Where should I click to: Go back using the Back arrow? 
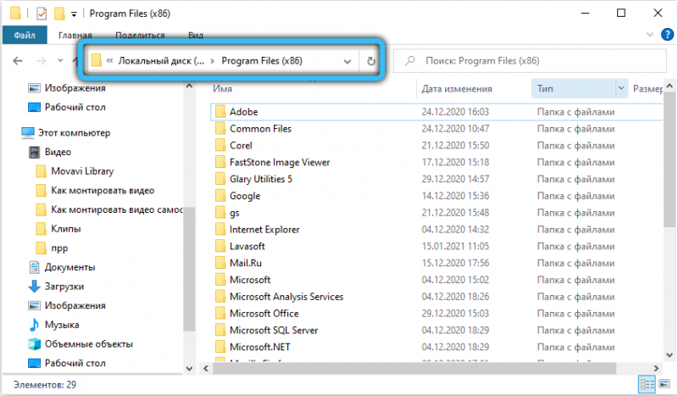tap(18, 61)
